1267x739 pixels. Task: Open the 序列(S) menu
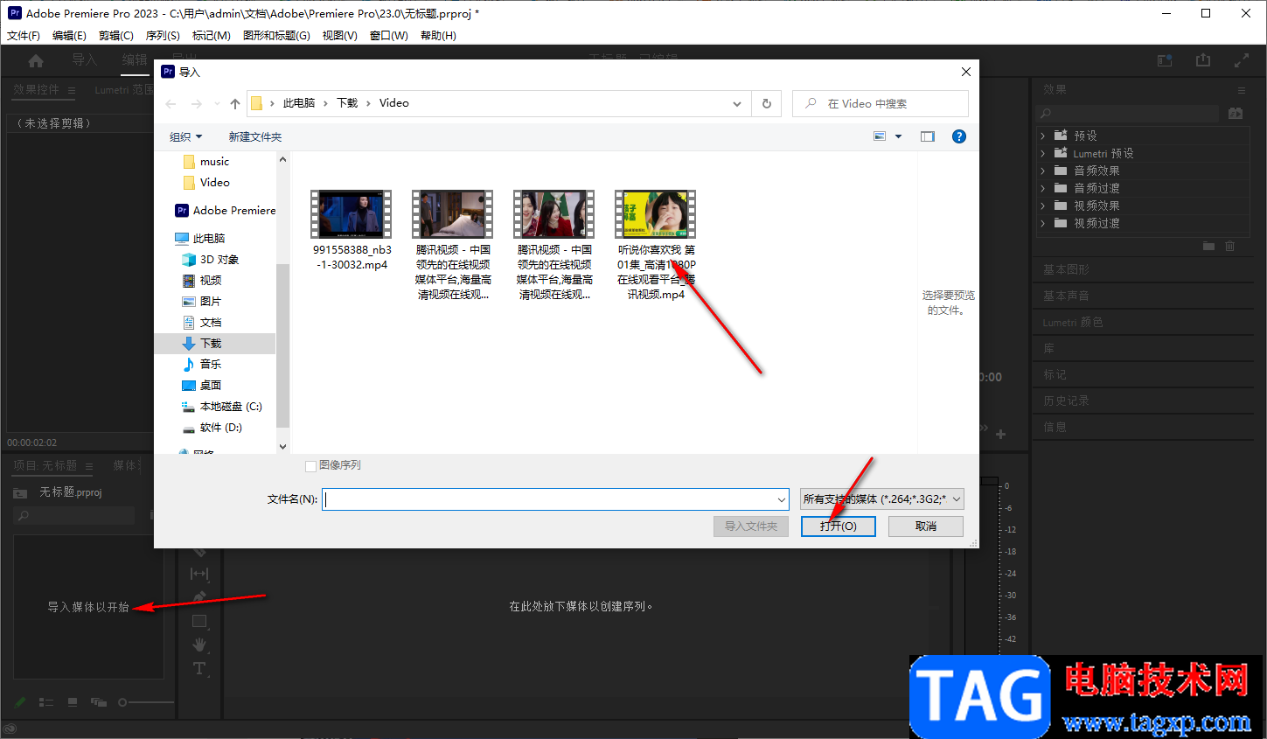pos(163,36)
